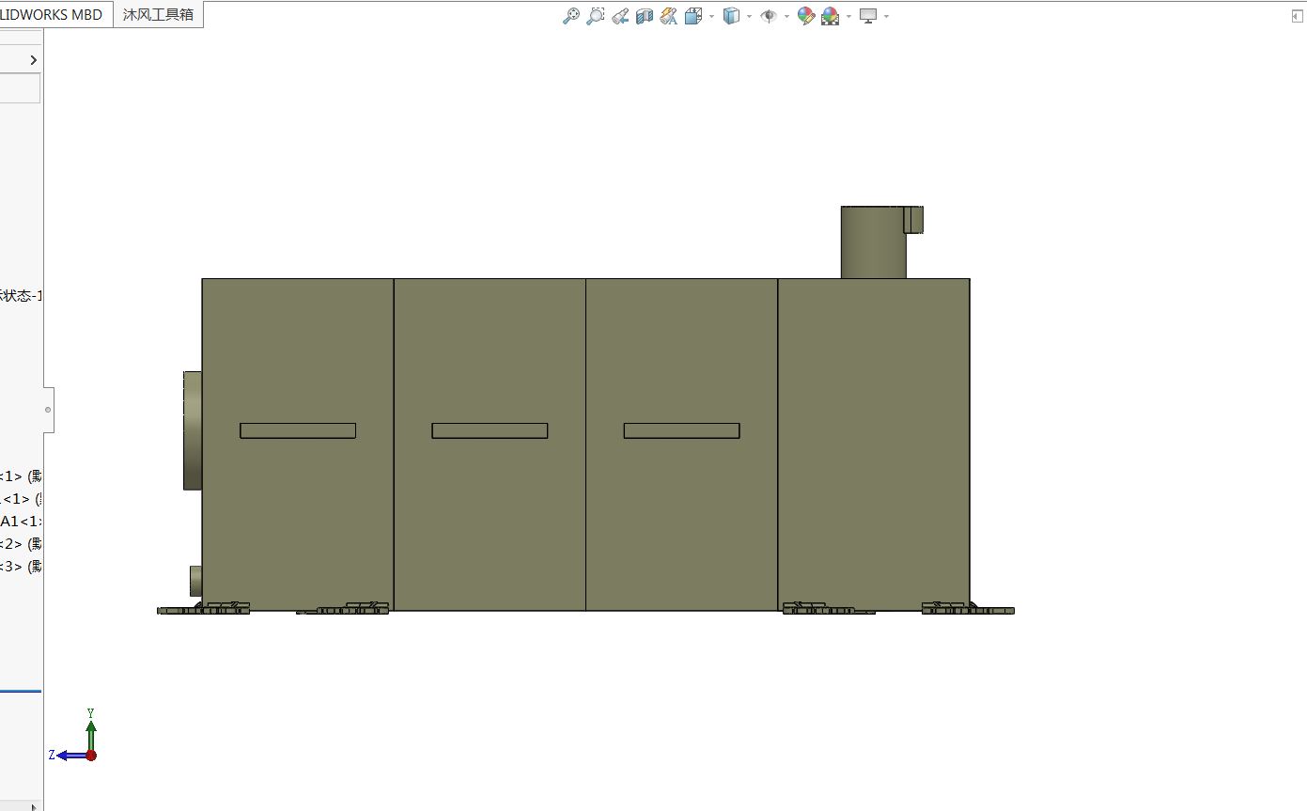The width and height of the screenshot is (1307, 811).
Task: Expand the Hide/Show Items dropdown arrow
Action: 786,16
